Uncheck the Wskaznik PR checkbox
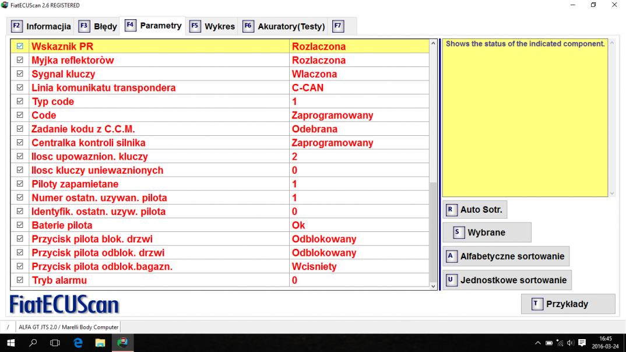The image size is (626, 352). (x=20, y=46)
